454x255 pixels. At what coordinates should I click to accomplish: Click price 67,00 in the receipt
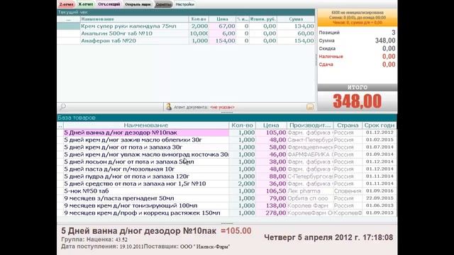pos(222,26)
